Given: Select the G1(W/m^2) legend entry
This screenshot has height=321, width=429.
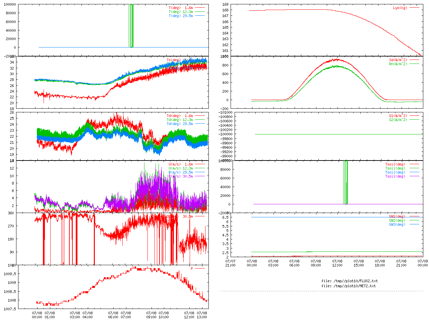Looking at the screenshot, I should [398, 116].
